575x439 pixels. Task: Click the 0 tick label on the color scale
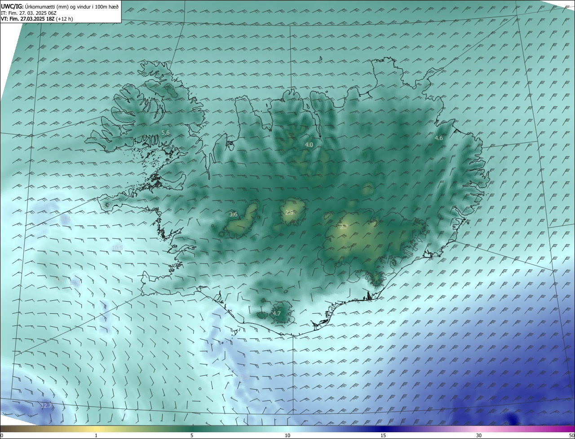(x=2, y=435)
